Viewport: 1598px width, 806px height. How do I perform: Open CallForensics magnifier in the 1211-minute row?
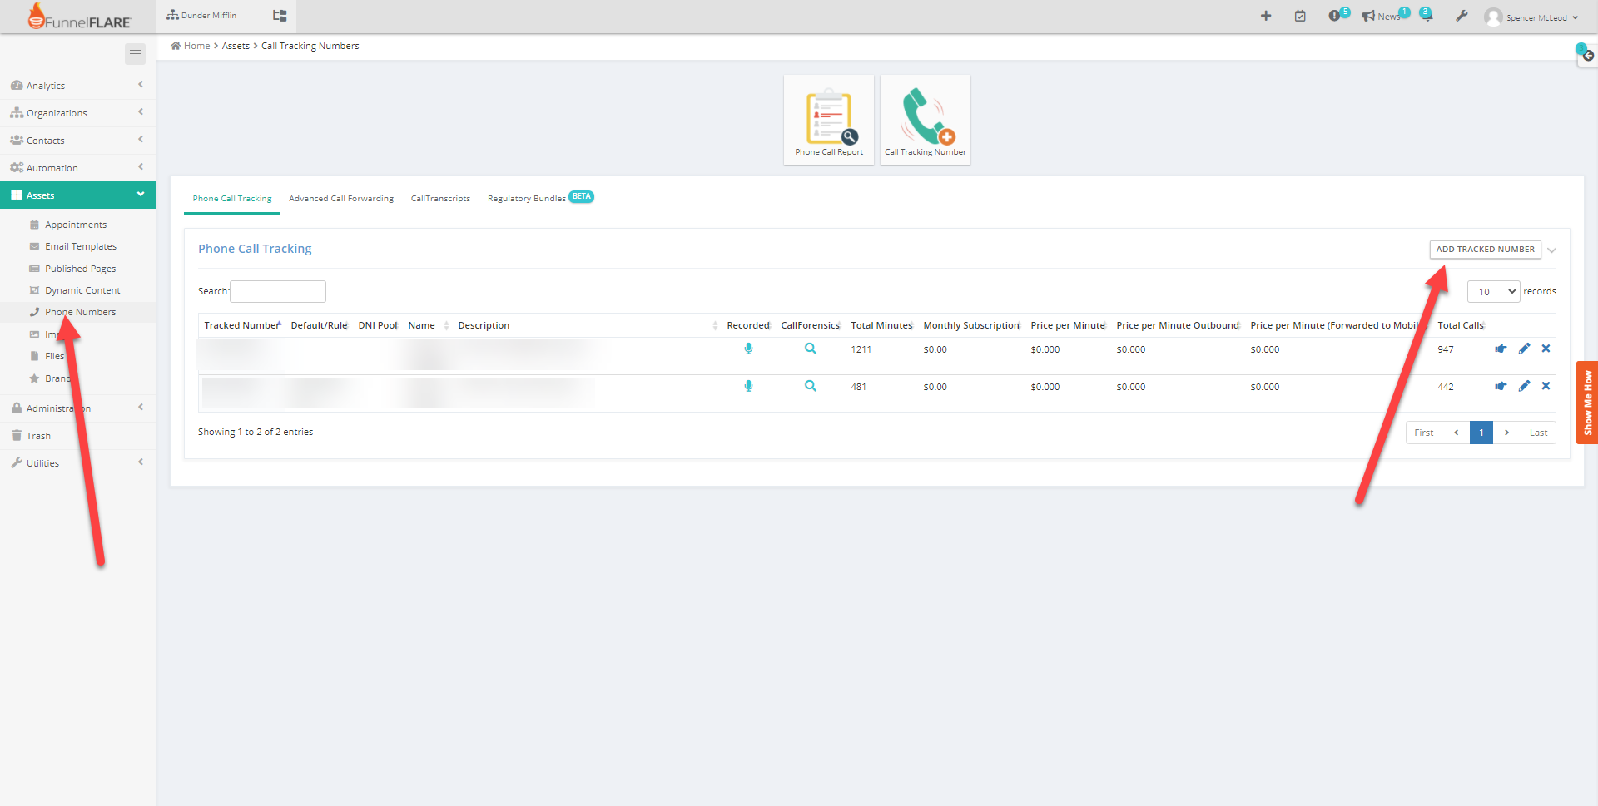click(x=811, y=349)
